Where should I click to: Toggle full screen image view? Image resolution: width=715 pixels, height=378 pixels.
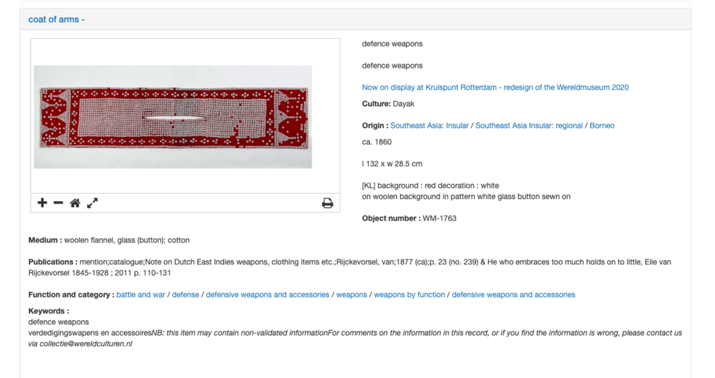coord(93,203)
